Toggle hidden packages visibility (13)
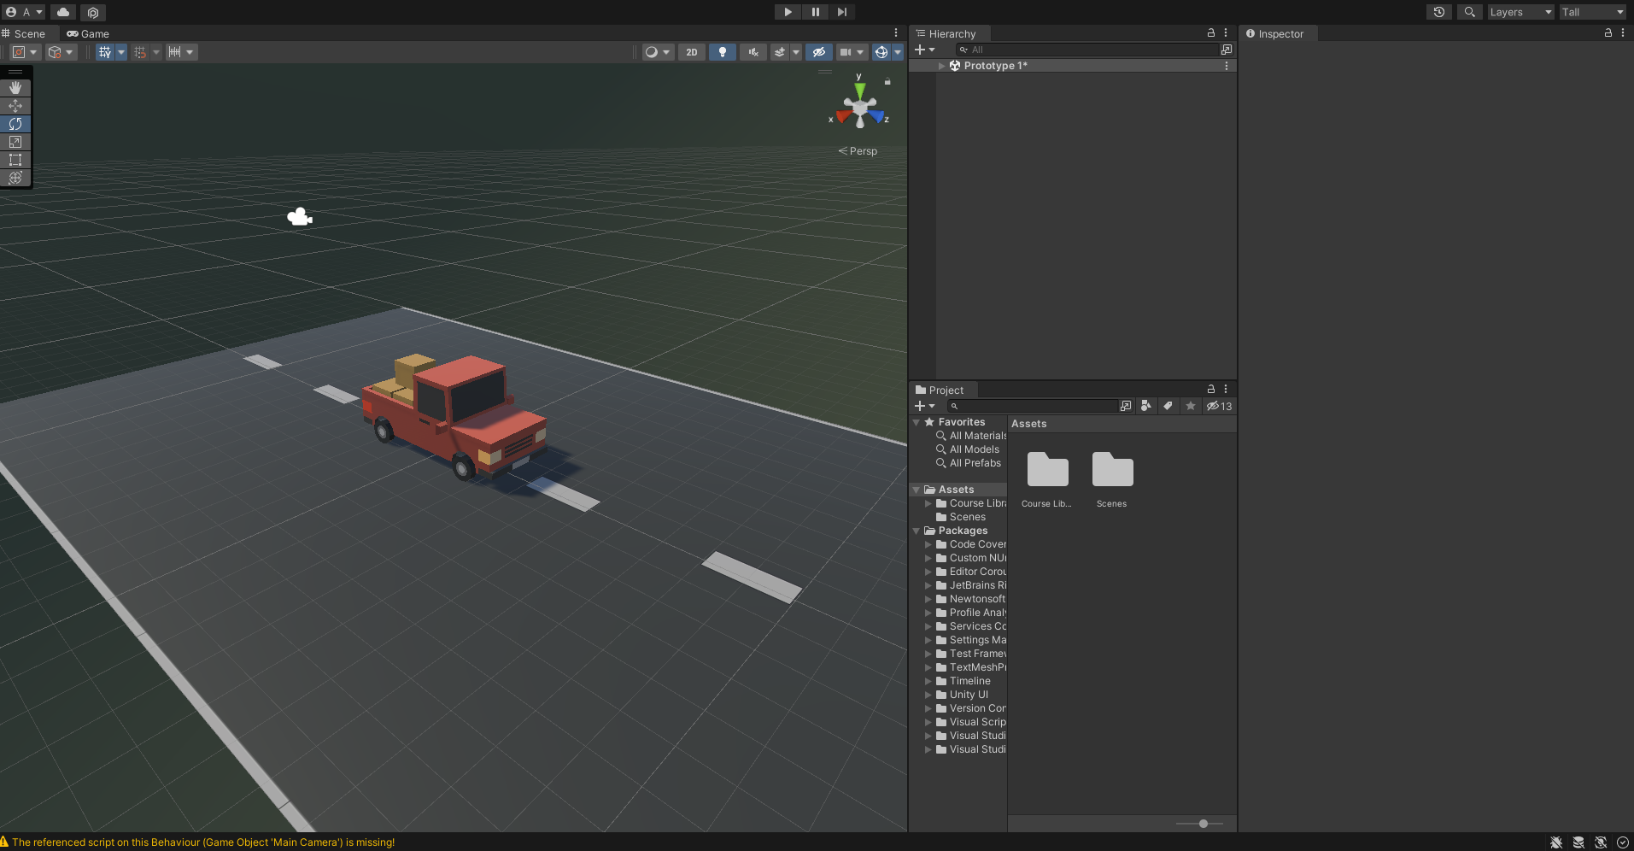This screenshot has width=1634, height=851. [1219, 406]
